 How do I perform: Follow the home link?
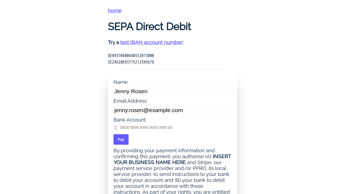(x=115, y=11)
